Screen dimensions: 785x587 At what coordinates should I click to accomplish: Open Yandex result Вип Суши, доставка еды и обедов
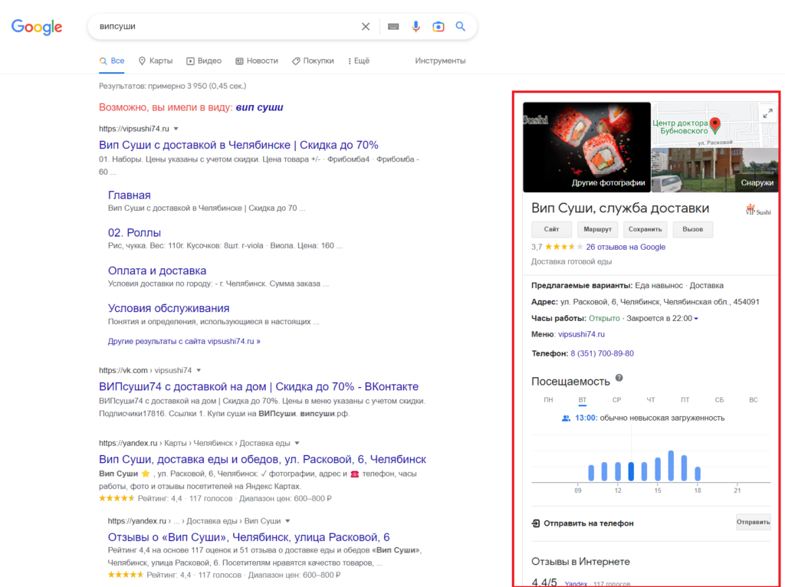(x=262, y=459)
